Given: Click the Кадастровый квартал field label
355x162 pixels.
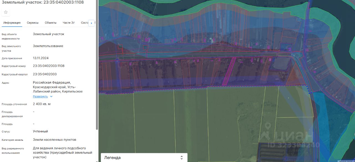Looking at the screenshot, I should pyautogui.click(x=14, y=75).
